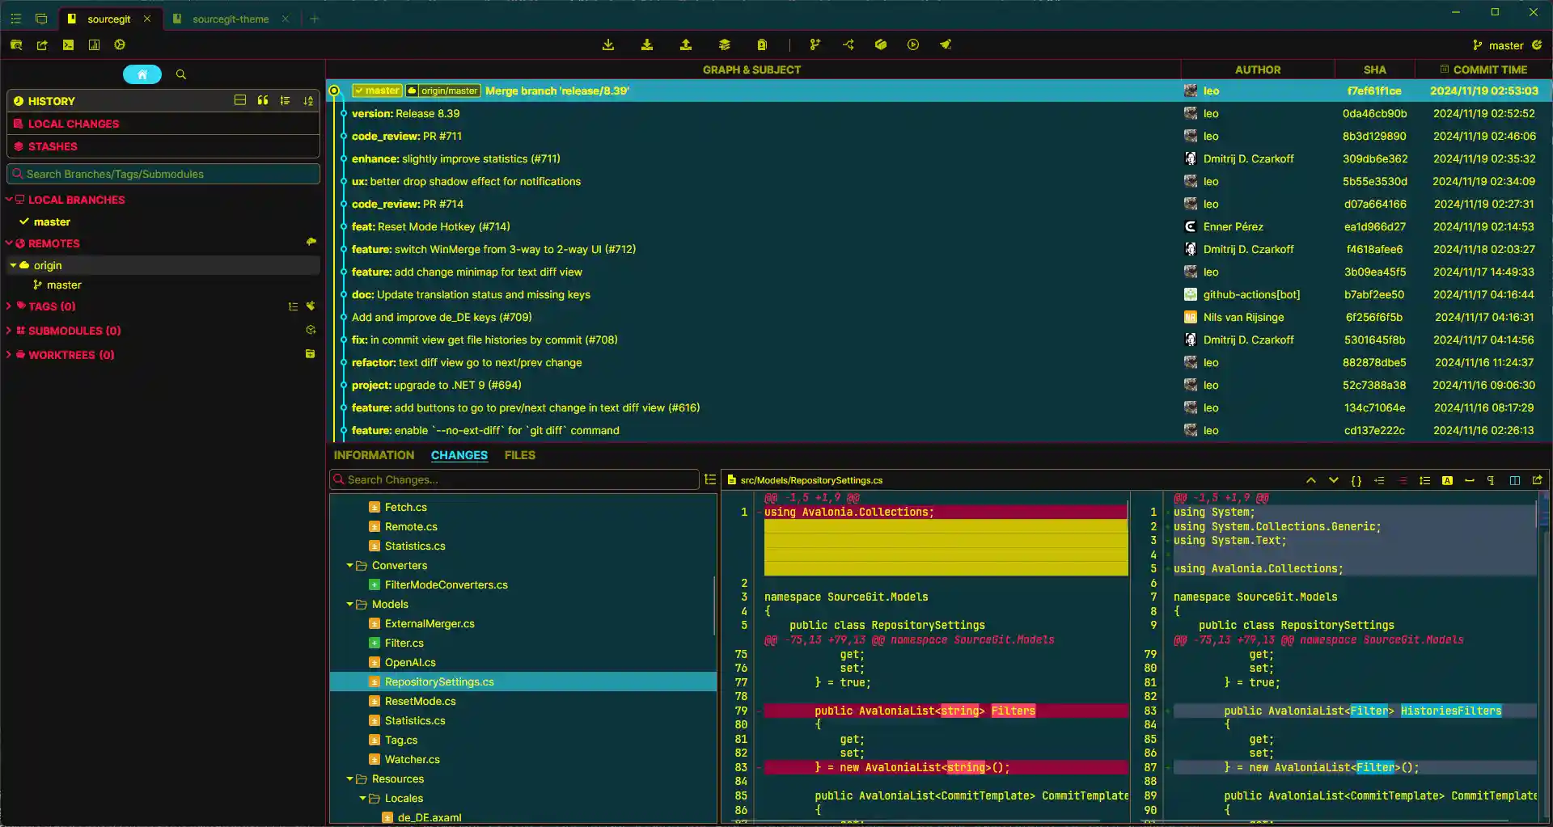The image size is (1553, 827).
Task: Open the INFORMATION tab
Action: pyautogui.click(x=374, y=455)
